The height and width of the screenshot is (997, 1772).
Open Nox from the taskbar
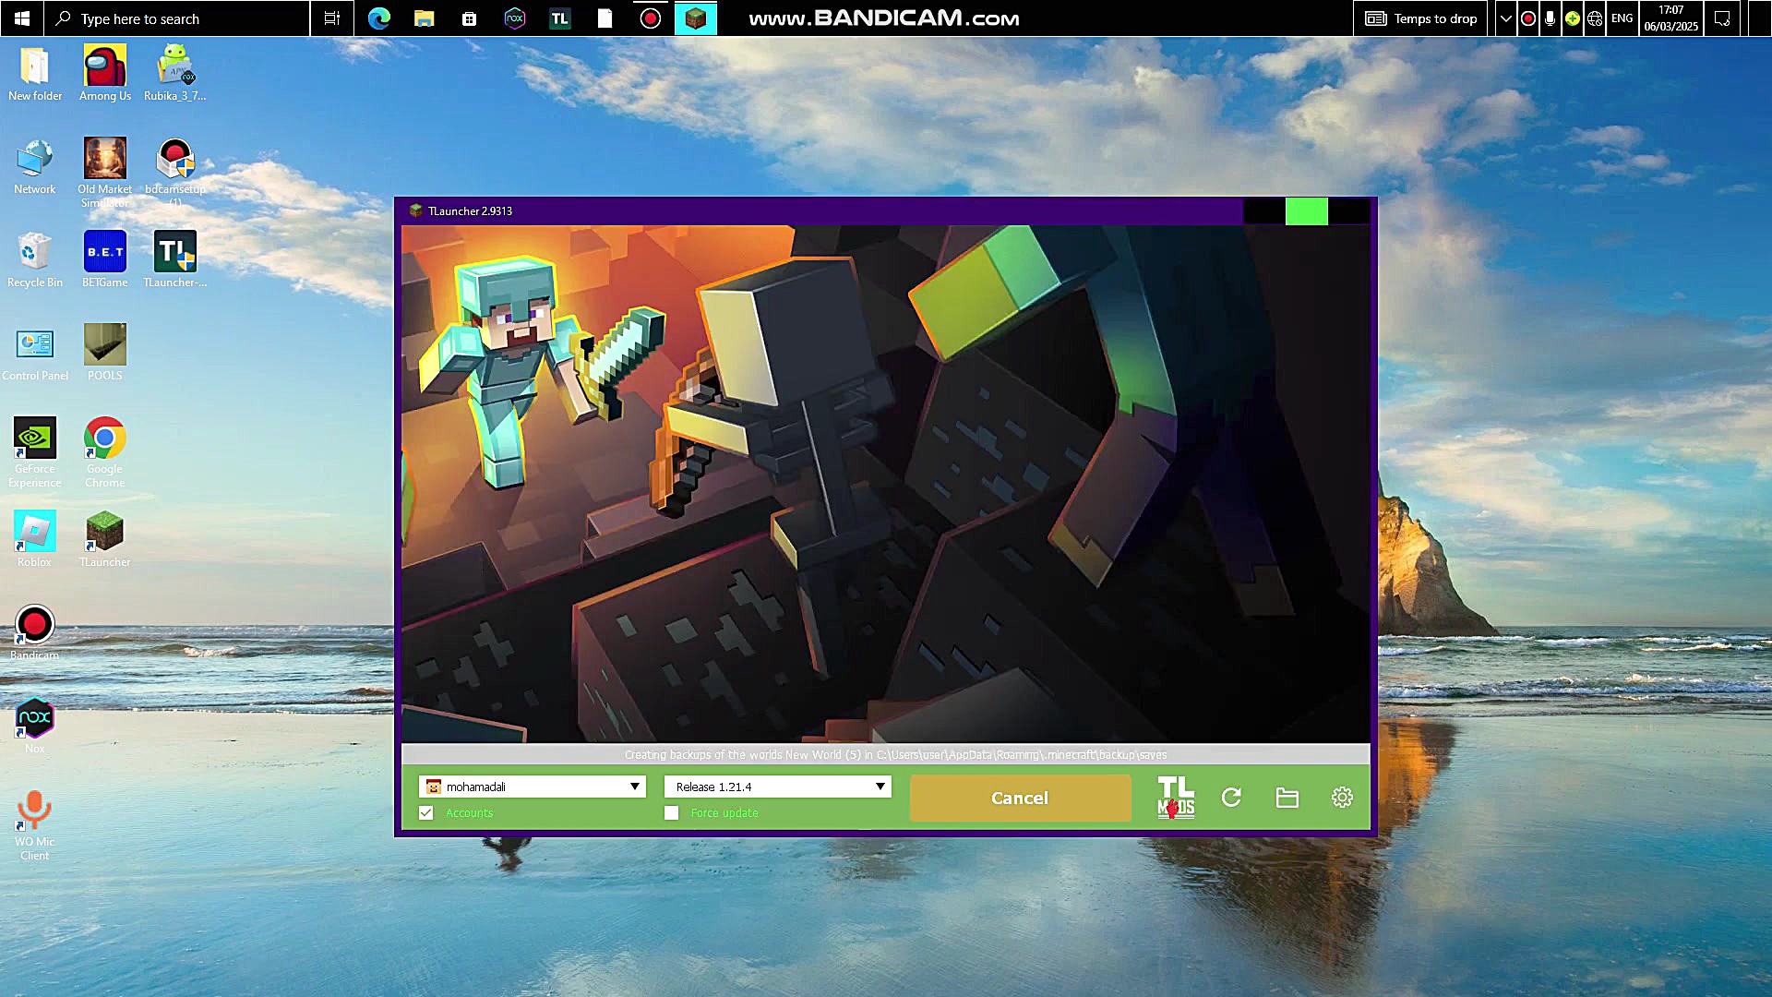(514, 18)
